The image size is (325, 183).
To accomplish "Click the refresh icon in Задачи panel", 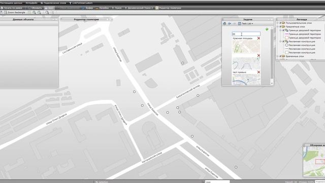I will (224, 23).
